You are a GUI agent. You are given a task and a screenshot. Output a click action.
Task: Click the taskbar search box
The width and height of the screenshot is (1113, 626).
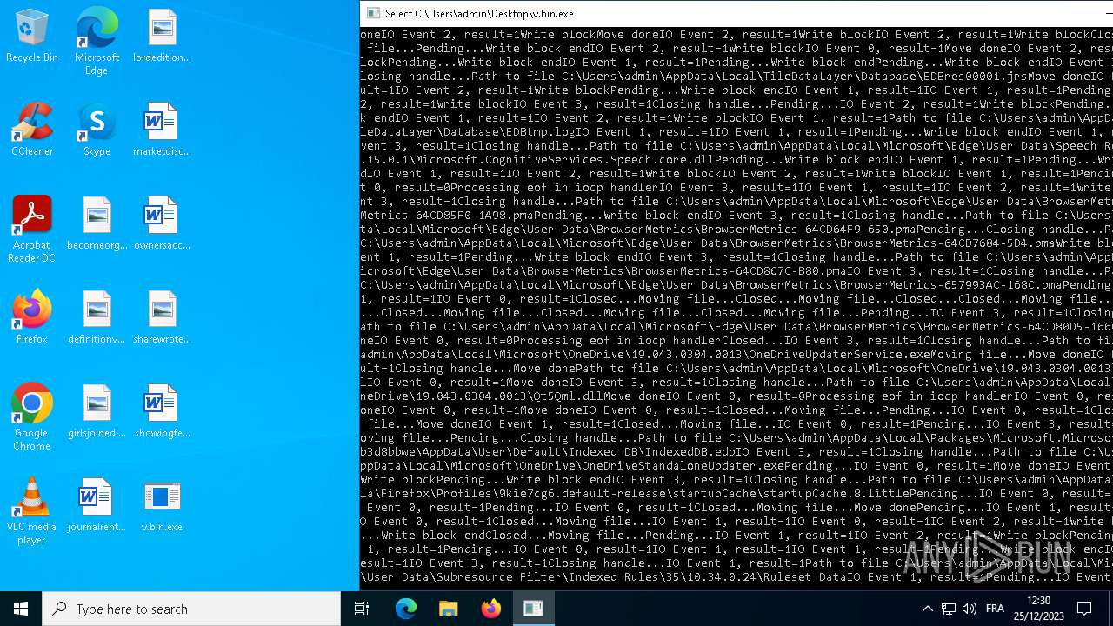pos(191,609)
